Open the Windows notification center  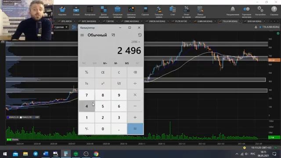coord(274,154)
